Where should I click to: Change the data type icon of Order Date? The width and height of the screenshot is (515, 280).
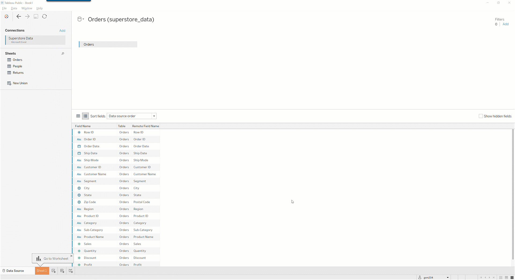pyautogui.click(x=79, y=146)
